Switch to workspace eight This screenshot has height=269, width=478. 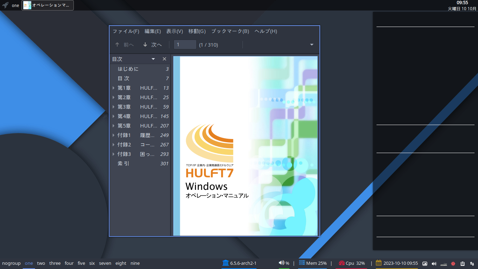pyautogui.click(x=121, y=263)
